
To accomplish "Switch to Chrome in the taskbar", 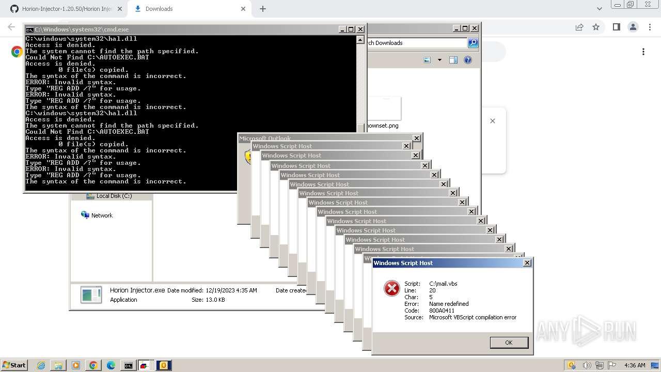I will [x=93, y=365].
